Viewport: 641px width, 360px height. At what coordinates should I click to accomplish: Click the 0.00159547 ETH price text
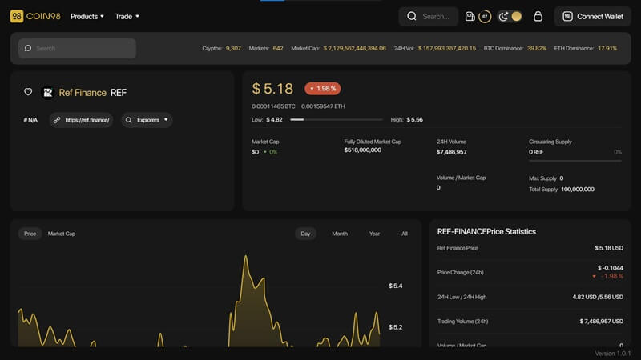pos(323,106)
